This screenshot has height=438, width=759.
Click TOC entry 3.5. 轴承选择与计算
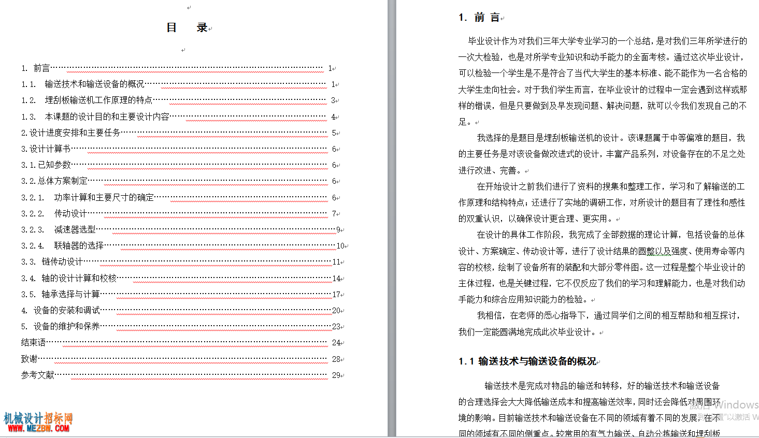61,294
